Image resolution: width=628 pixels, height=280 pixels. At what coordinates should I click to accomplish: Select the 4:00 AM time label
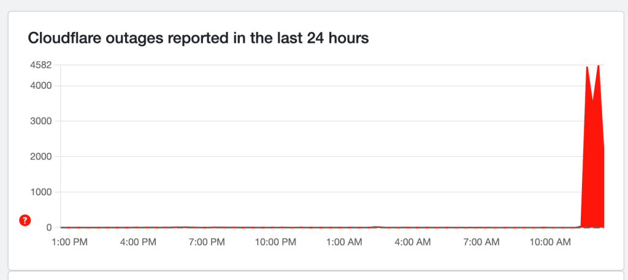pos(413,242)
